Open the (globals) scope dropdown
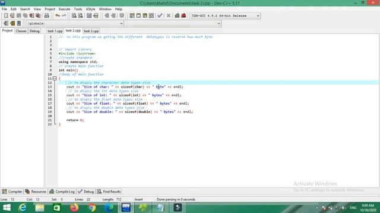380x213 pixels. click(x=75, y=24)
